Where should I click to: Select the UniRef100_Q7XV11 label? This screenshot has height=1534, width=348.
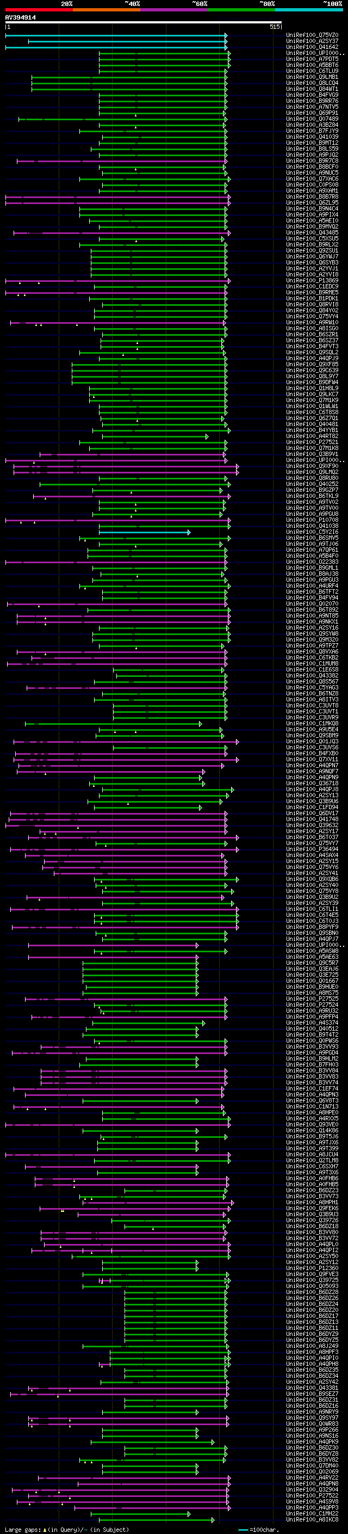pyautogui.click(x=312, y=759)
